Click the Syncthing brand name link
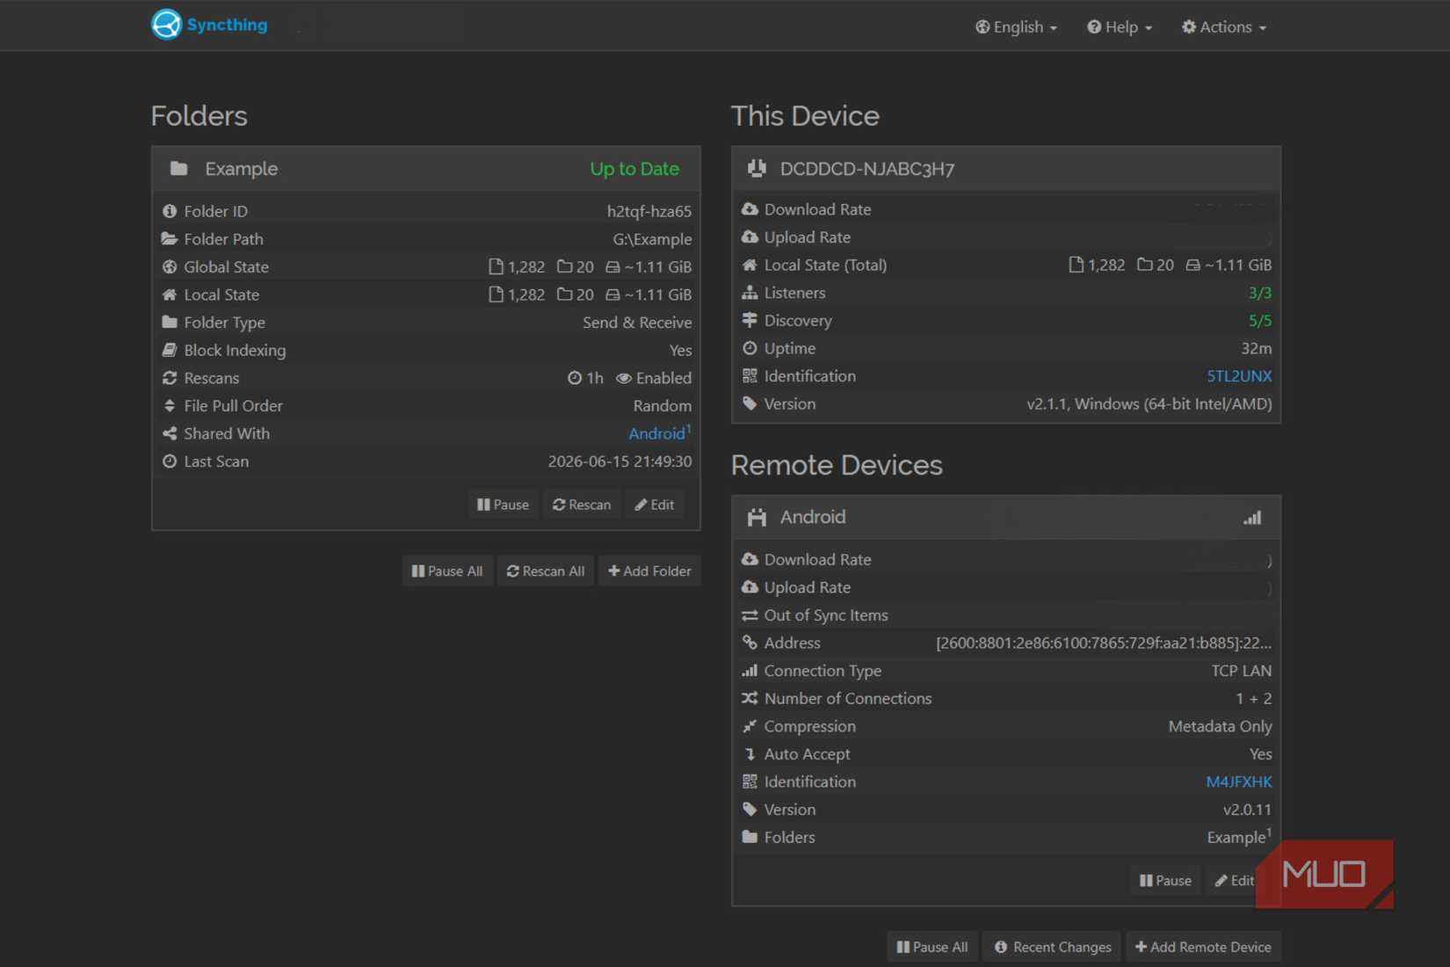This screenshot has width=1450, height=967. click(227, 25)
